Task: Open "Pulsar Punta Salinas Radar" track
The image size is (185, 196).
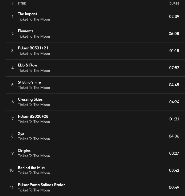Action: tap(41, 185)
